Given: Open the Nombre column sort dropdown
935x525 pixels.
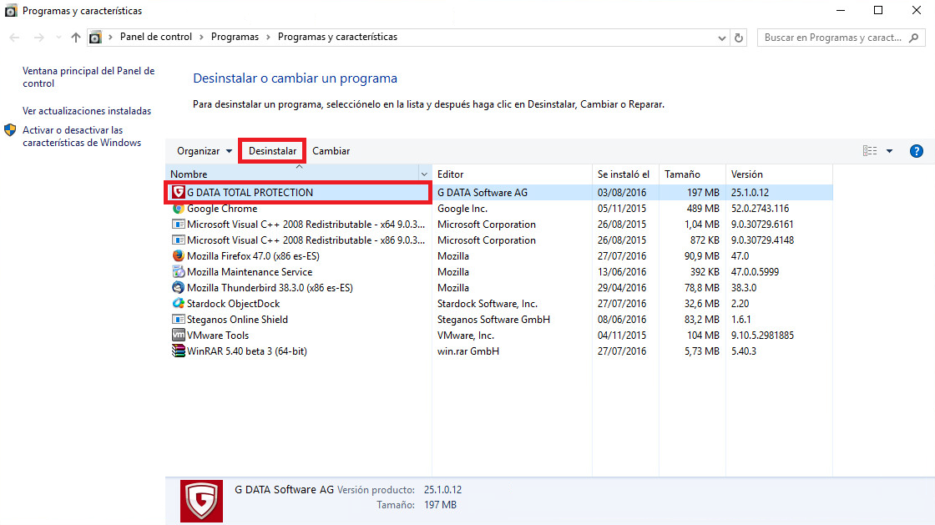Looking at the screenshot, I should (x=424, y=174).
